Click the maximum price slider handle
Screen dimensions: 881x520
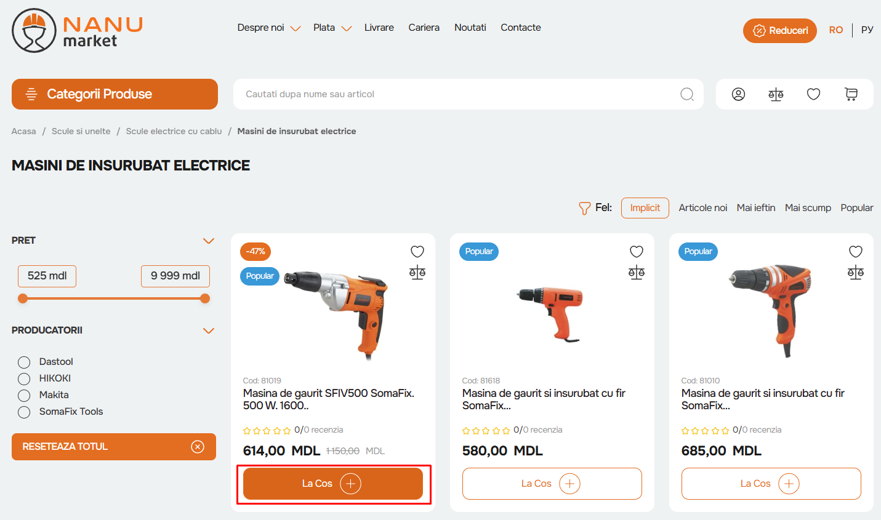(205, 298)
